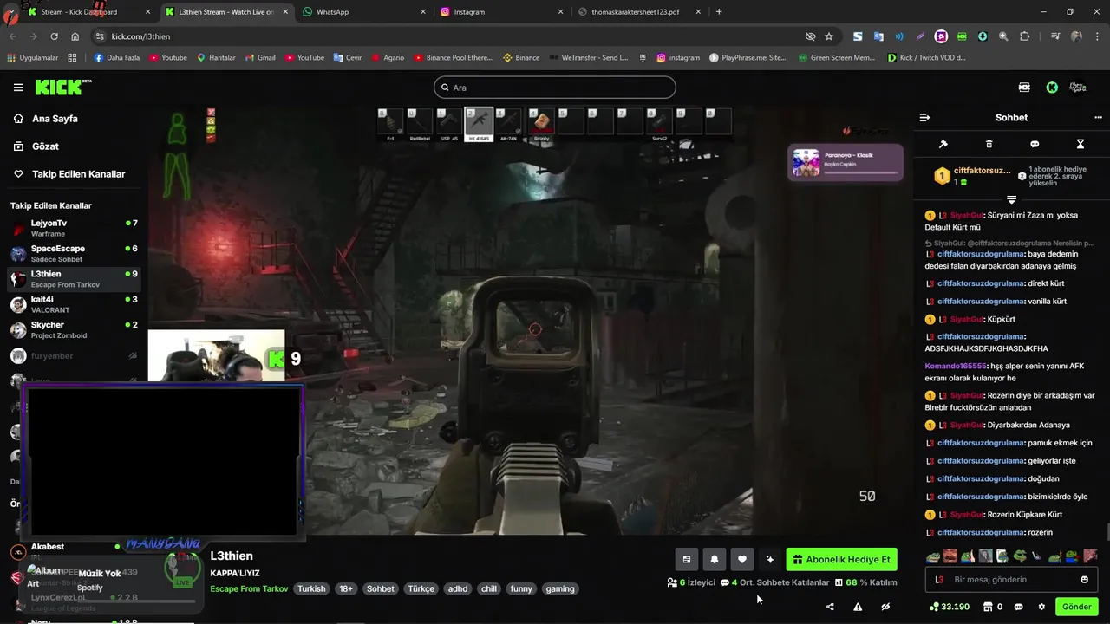The image size is (1110, 624).
Task: Click Abonelik Hediye Et button
Action: pos(841,559)
